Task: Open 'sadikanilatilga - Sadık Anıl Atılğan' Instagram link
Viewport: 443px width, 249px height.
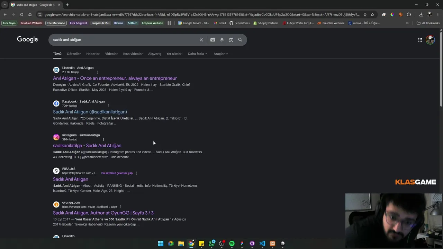Action: [x=87, y=146]
